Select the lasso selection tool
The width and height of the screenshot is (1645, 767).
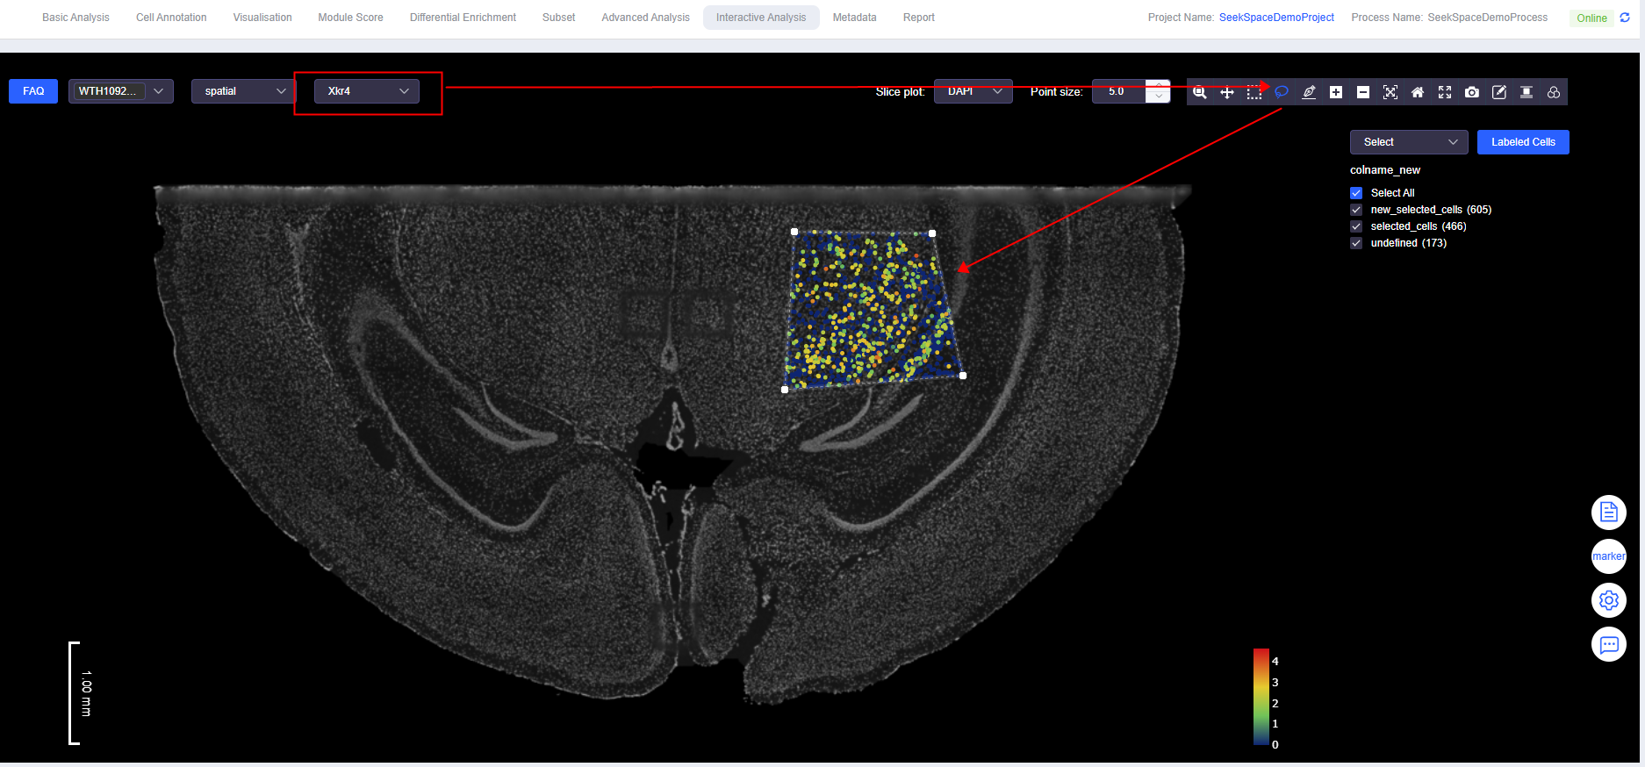tap(1282, 92)
